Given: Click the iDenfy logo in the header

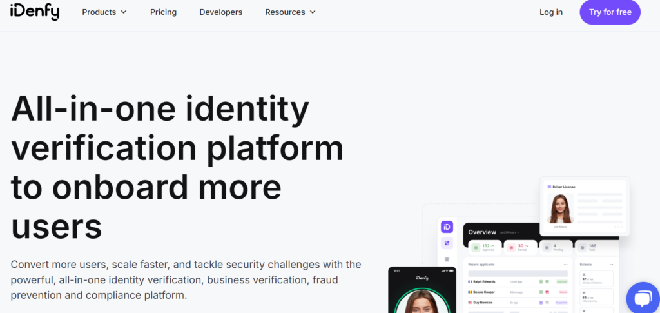Looking at the screenshot, I should [34, 12].
